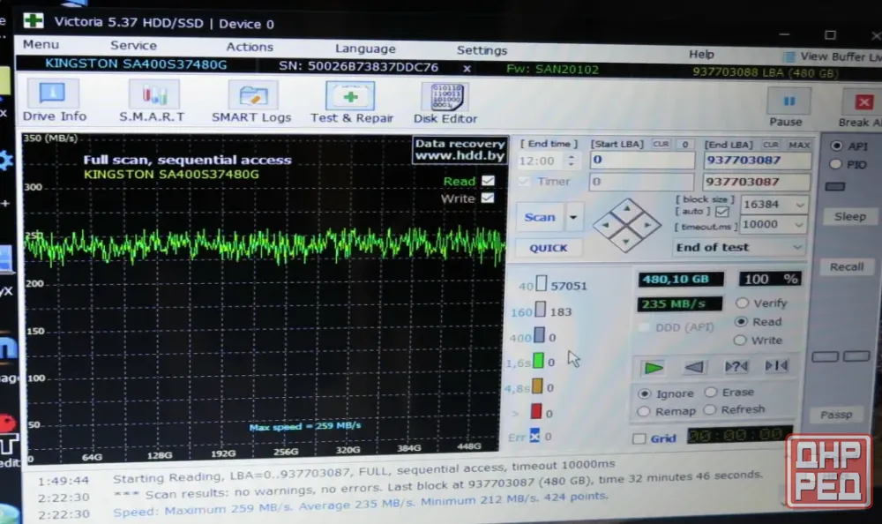Click the Data recovery www.hdd.by link
The height and width of the screenshot is (524, 882).
[x=460, y=150]
